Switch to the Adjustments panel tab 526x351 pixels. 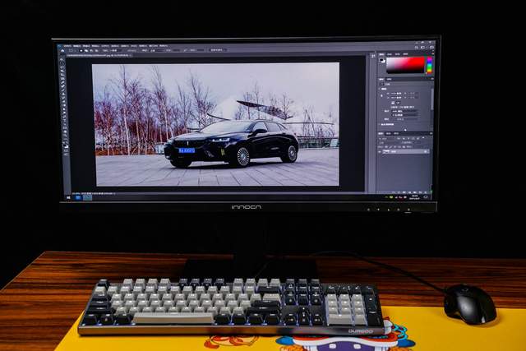pyautogui.click(x=389, y=79)
